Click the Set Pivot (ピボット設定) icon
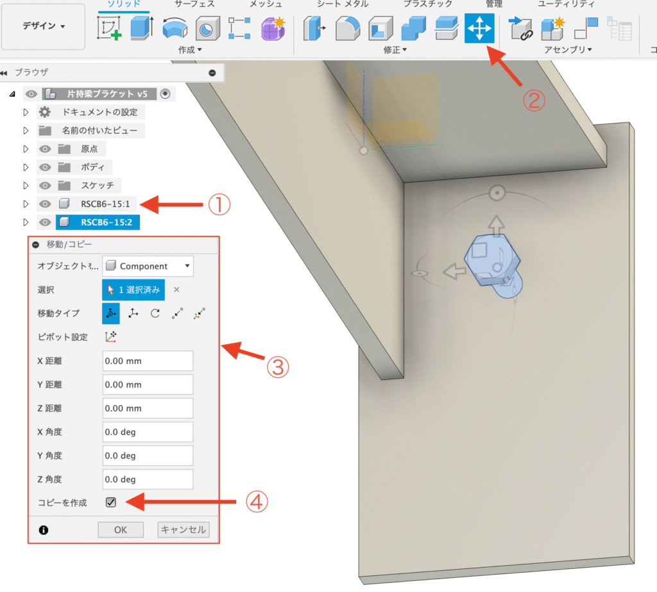 pos(111,336)
